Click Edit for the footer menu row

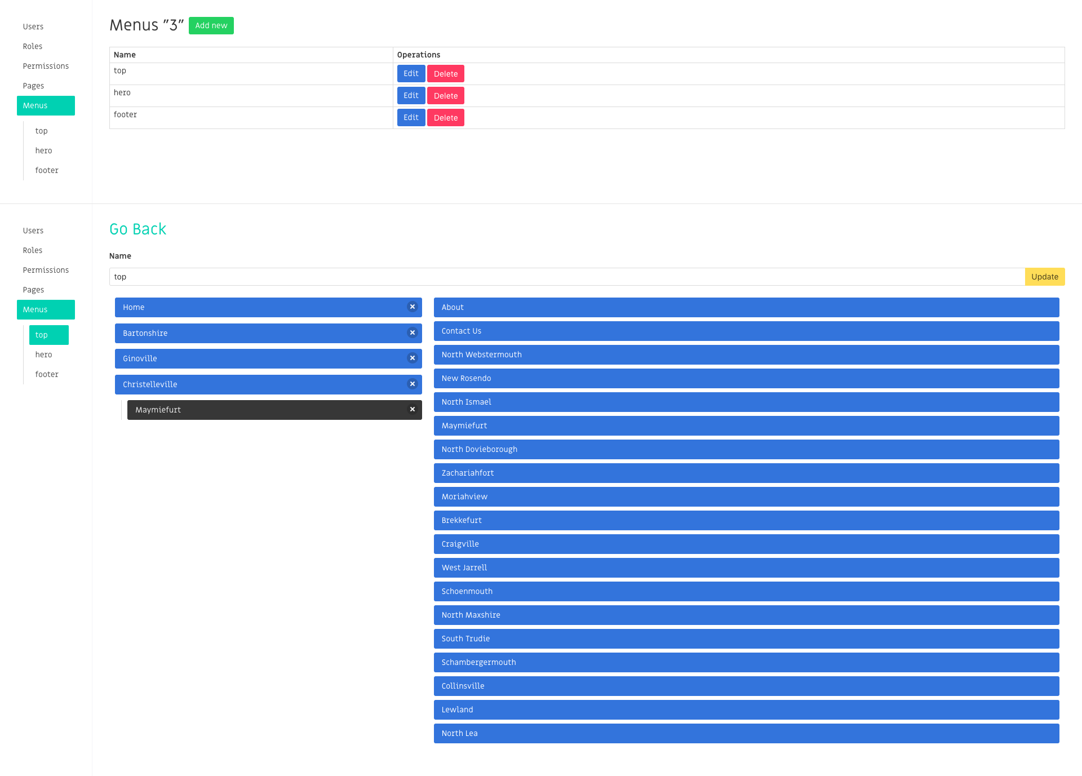pos(411,118)
